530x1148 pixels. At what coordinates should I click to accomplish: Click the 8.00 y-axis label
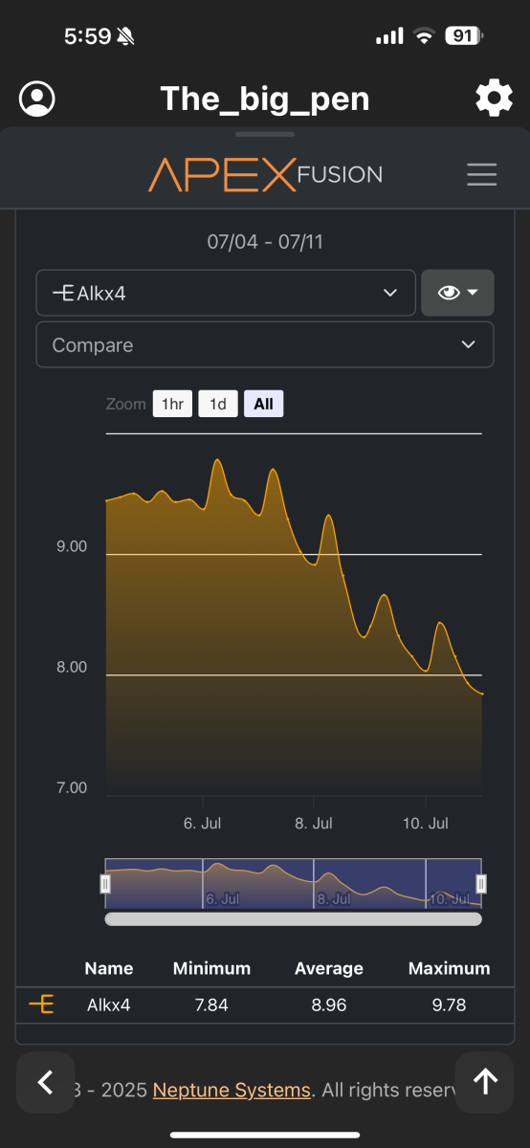pyautogui.click(x=72, y=668)
